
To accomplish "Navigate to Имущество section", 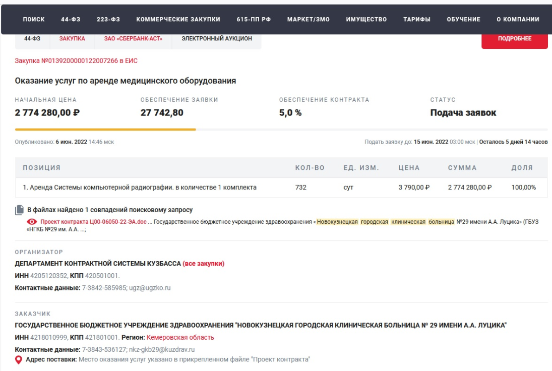I will tap(366, 19).
